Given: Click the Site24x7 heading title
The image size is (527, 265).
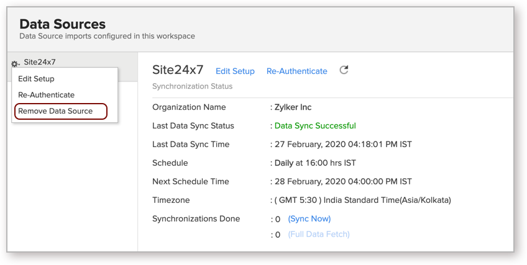Looking at the screenshot, I should 178,70.
